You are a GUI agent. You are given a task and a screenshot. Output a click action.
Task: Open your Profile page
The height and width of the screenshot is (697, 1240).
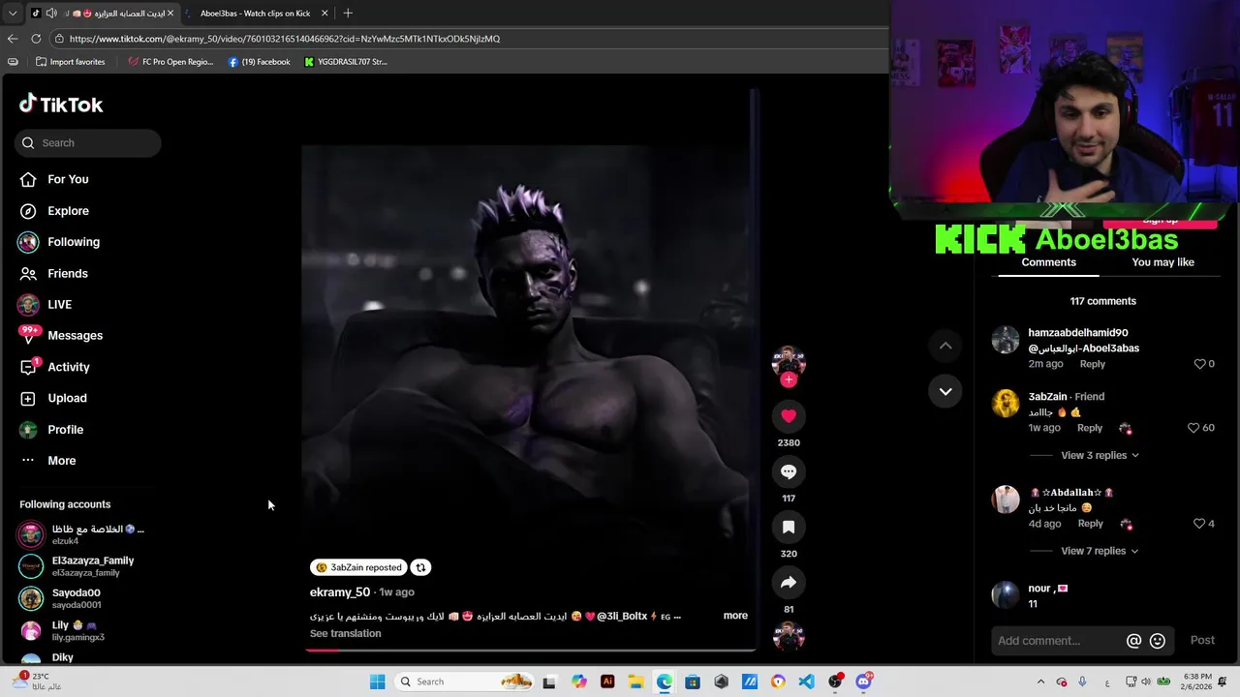(x=51, y=430)
